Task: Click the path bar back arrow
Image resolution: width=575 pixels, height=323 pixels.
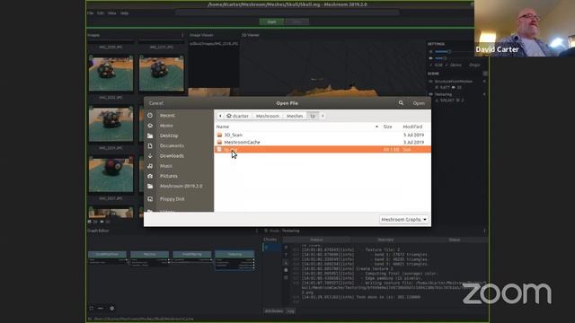Action: click(220, 116)
